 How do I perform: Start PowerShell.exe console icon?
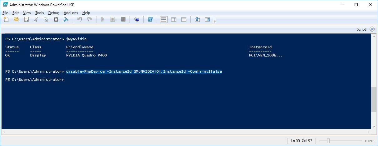(x=150, y=19)
